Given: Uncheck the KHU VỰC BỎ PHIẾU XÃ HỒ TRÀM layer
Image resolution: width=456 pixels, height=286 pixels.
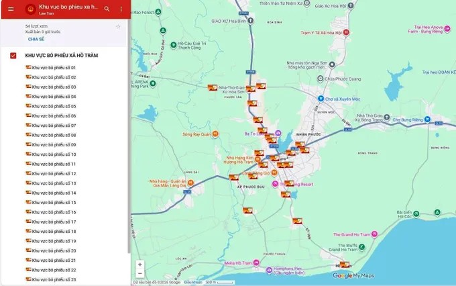Looking at the screenshot, I should pyautogui.click(x=13, y=56).
